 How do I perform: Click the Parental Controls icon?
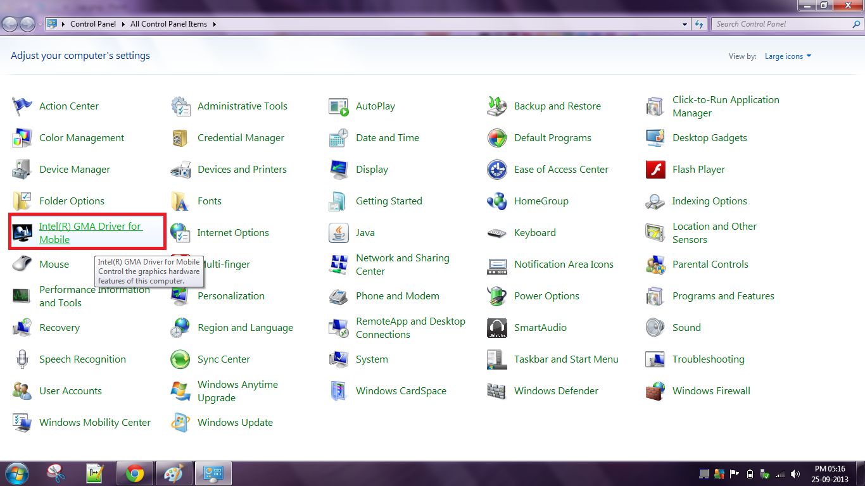pyautogui.click(x=655, y=265)
